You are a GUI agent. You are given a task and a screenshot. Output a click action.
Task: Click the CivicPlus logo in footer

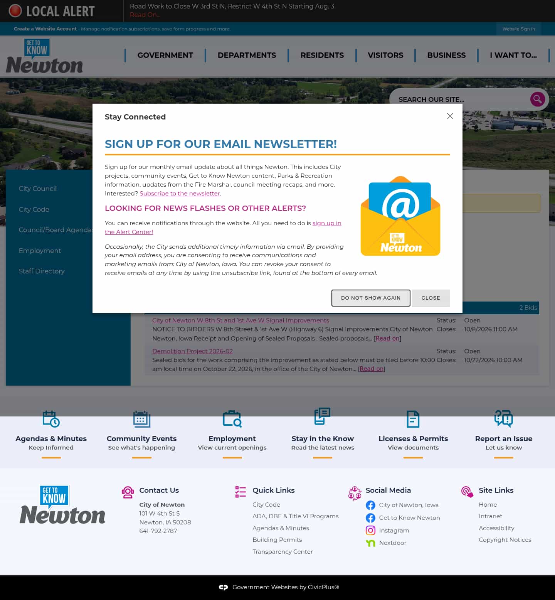coord(224,587)
